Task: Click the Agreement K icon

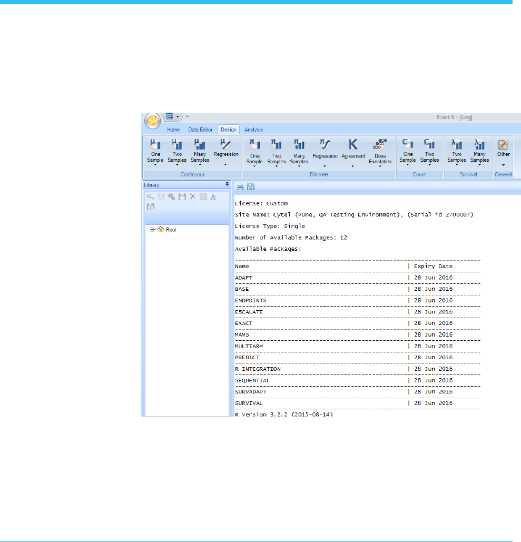Action: [x=353, y=144]
